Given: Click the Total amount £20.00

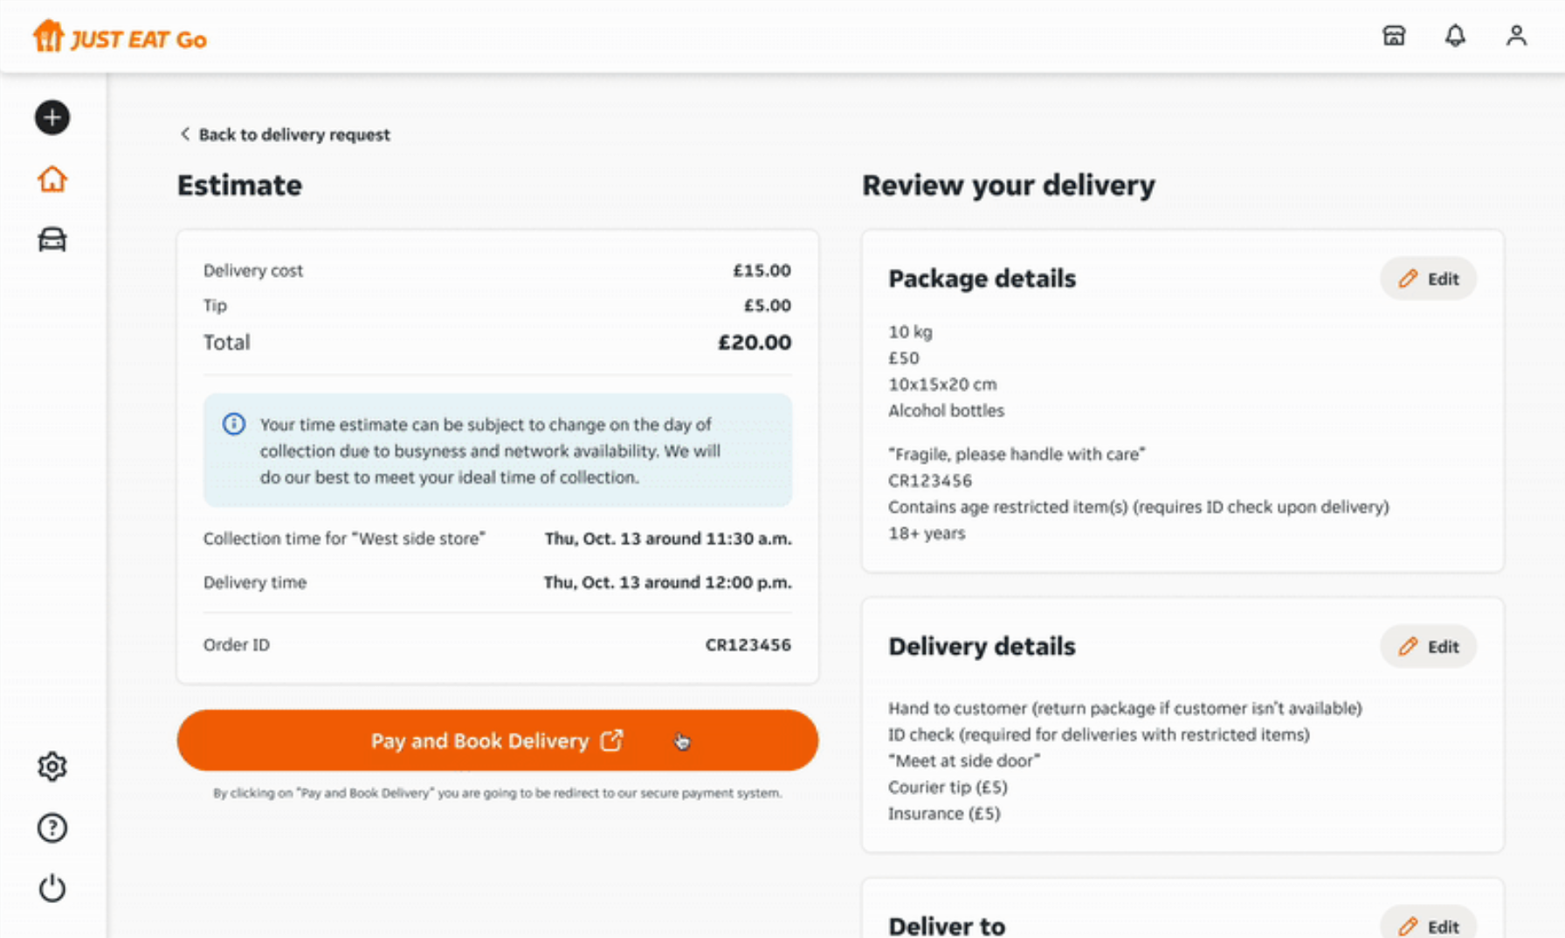Looking at the screenshot, I should pos(755,342).
